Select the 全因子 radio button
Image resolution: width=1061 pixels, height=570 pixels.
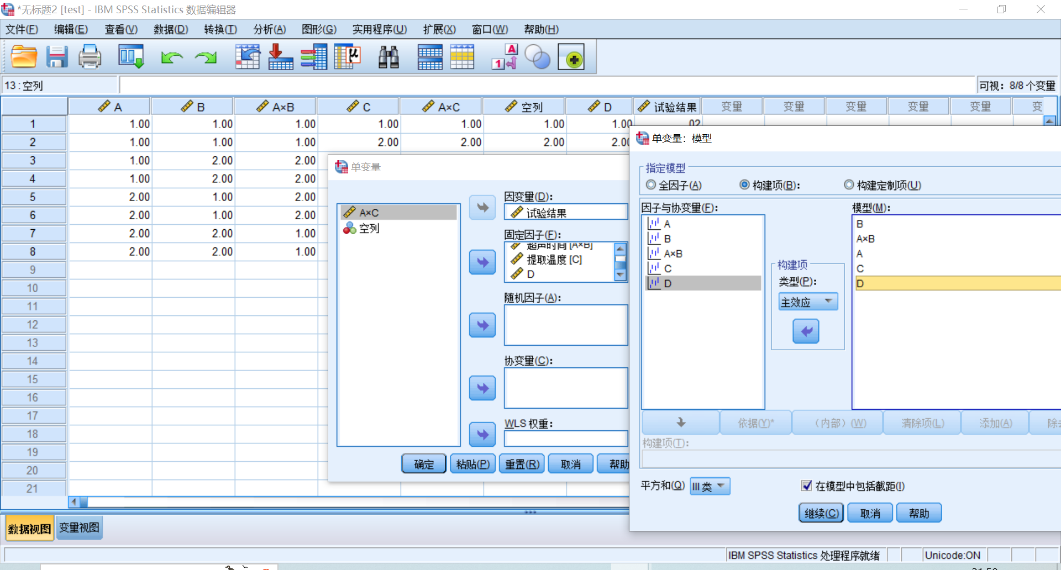[651, 185]
